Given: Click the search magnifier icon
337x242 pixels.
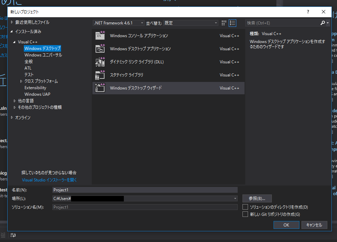Looking at the screenshot, I should (x=323, y=23).
